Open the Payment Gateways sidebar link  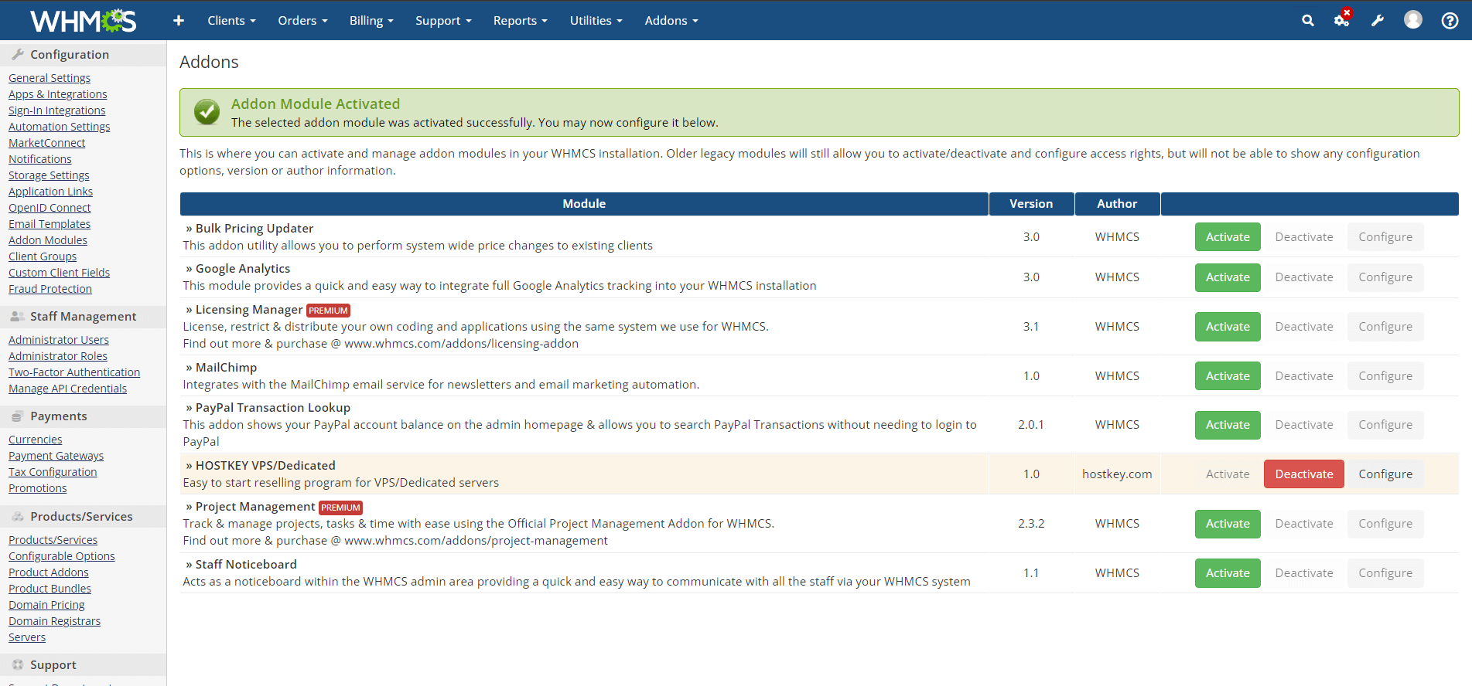pos(56,456)
